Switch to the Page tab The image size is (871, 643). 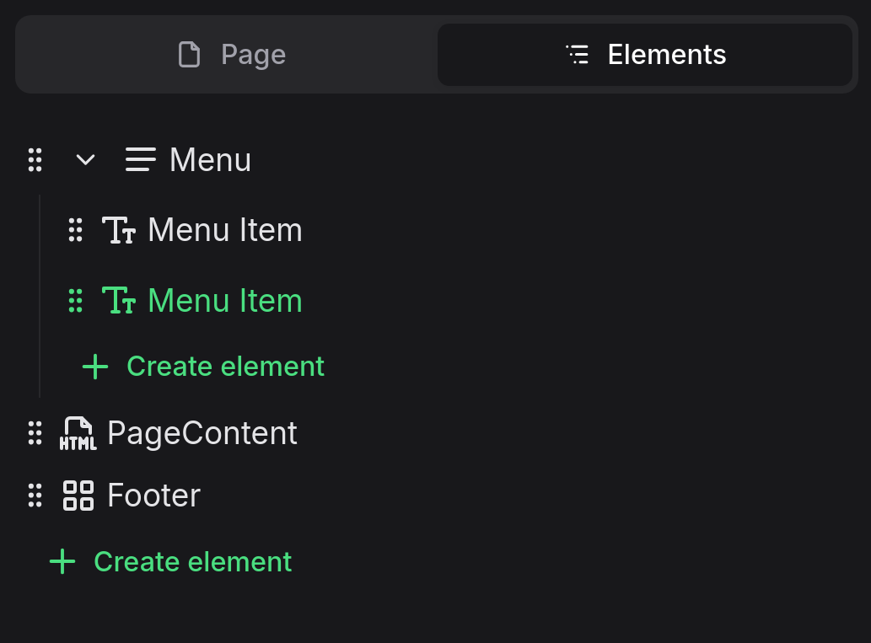click(x=232, y=55)
